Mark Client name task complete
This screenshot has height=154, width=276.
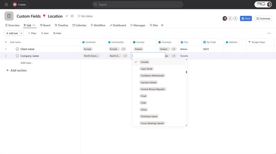tap(17, 49)
